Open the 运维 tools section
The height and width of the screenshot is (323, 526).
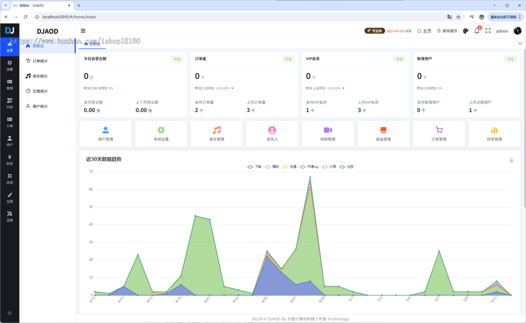tap(10, 216)
